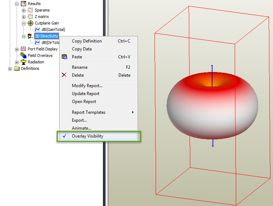Click the blue dipole antenna top
This screenshot has width=273, height=206.
212,76
